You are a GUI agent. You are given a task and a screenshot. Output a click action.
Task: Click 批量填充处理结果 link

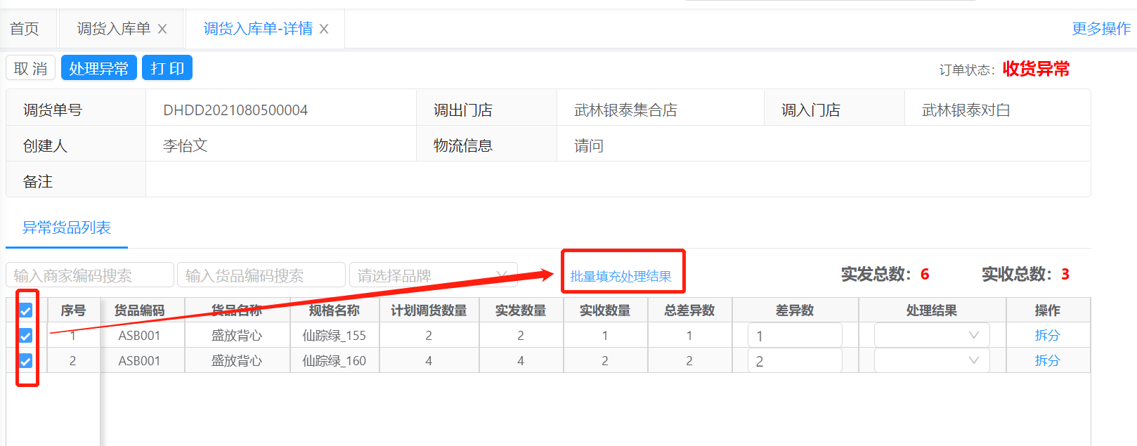[621, 276]
